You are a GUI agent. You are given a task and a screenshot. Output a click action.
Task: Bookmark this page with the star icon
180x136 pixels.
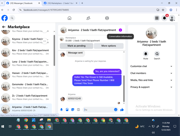point(163,10)
